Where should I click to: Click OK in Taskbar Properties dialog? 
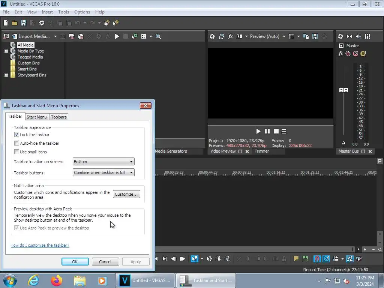pos(75,261)
